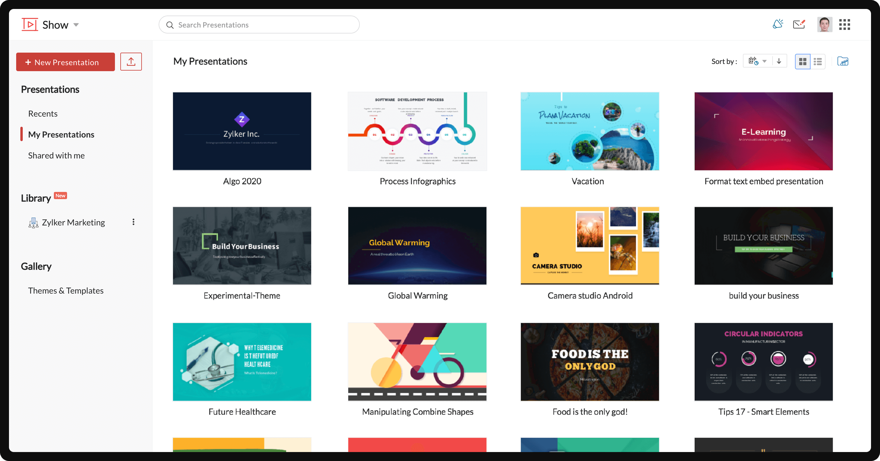Open the announcements megaphone icon
Viewport: 880px width, 461px height.
point(778,24)
